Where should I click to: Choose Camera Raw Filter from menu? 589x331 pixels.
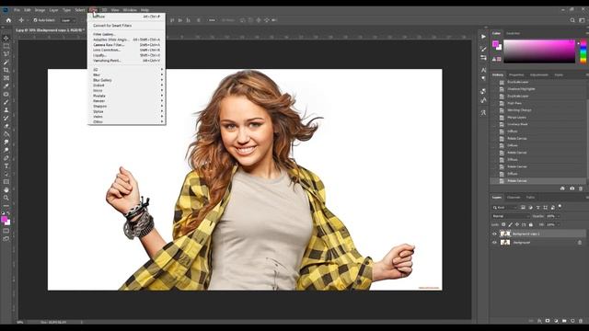[x=127, y=45]
